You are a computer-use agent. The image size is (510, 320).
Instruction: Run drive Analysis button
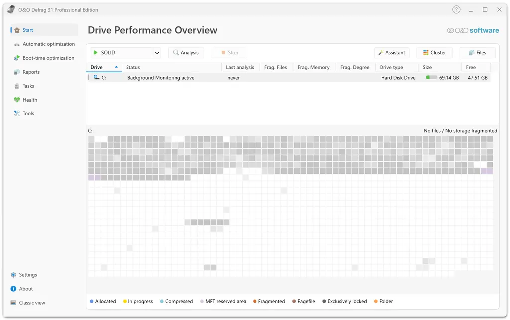pyautogui.click(x=186, y=53)
